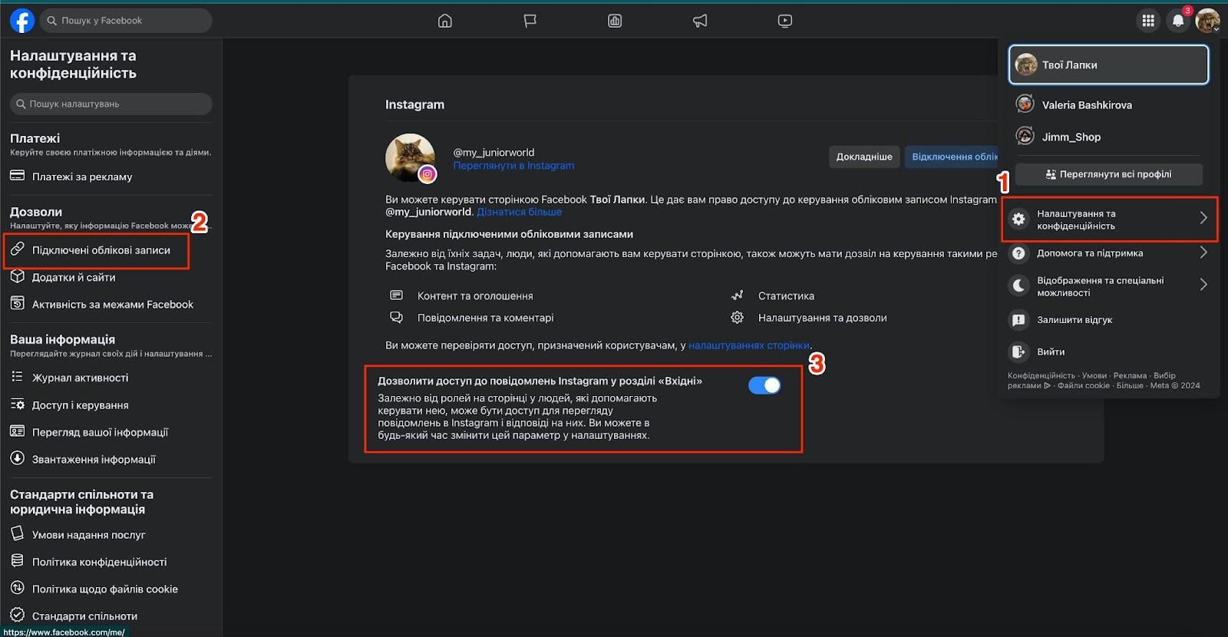Click the Пошук налаштувань search field
Image resolution: width=1228 pixels, height=637 pixels.
coord(111,104)
